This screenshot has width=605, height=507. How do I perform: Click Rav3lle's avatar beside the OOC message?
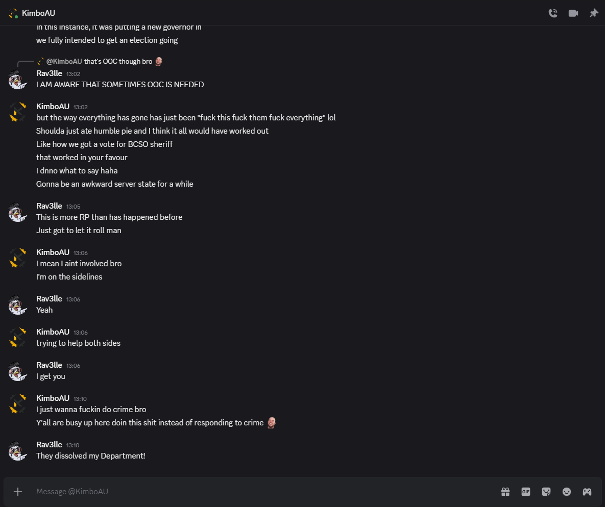click(x=17, y=80)
